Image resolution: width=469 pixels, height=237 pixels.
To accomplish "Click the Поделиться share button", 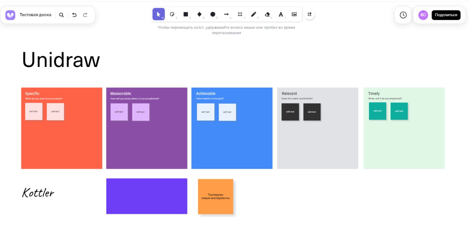I will (446, 15).
